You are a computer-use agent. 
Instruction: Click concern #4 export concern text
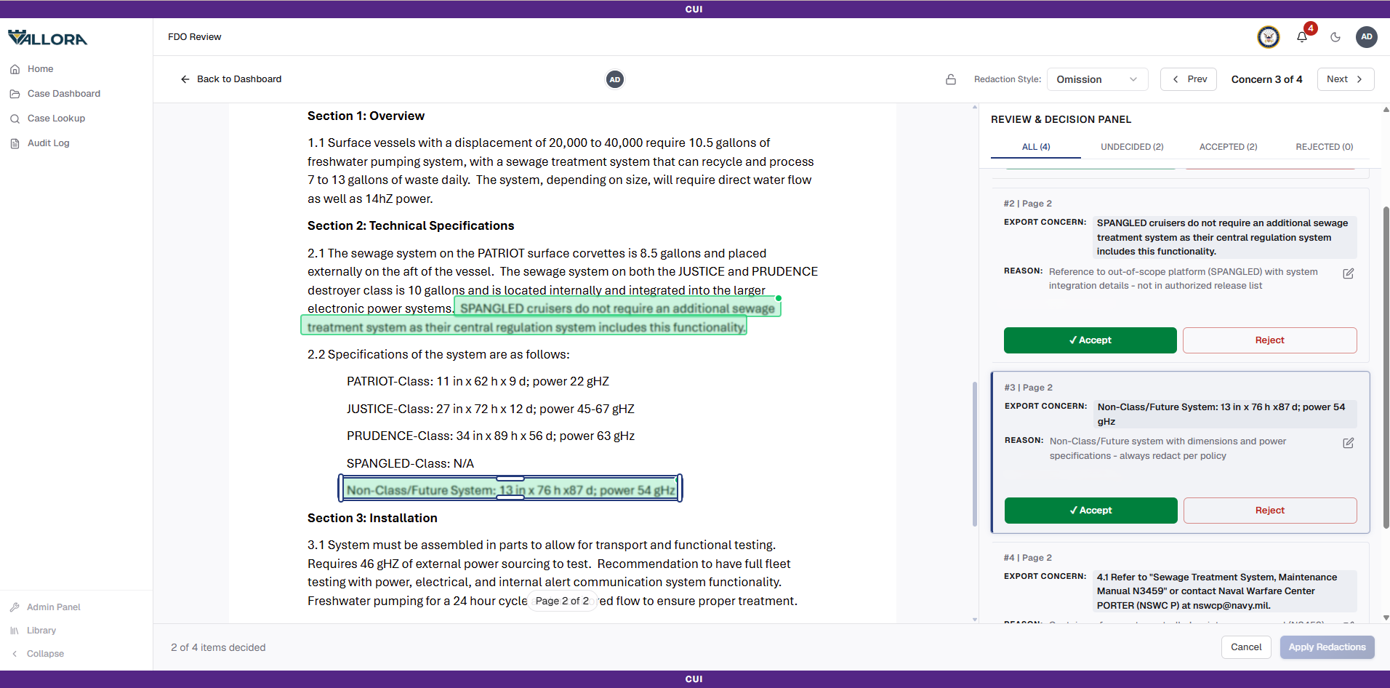(x=1225, y=591)
